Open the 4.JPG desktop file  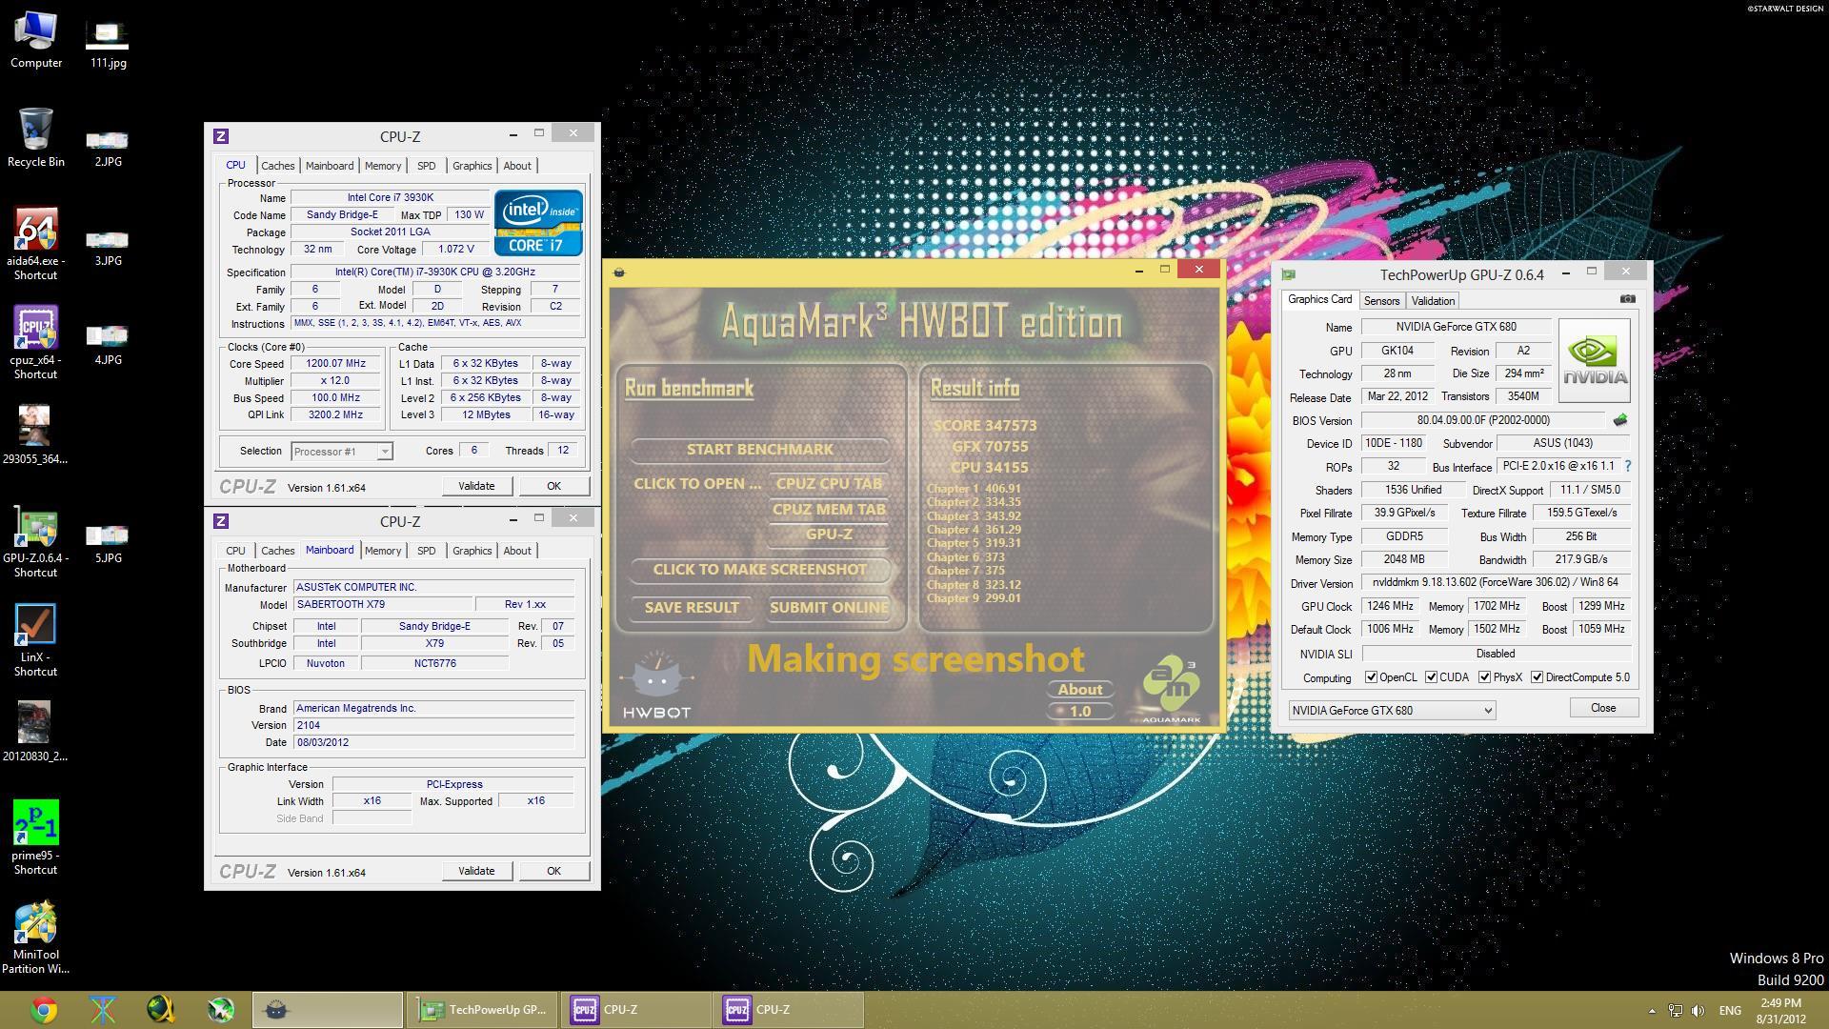(x=108, y=345)
